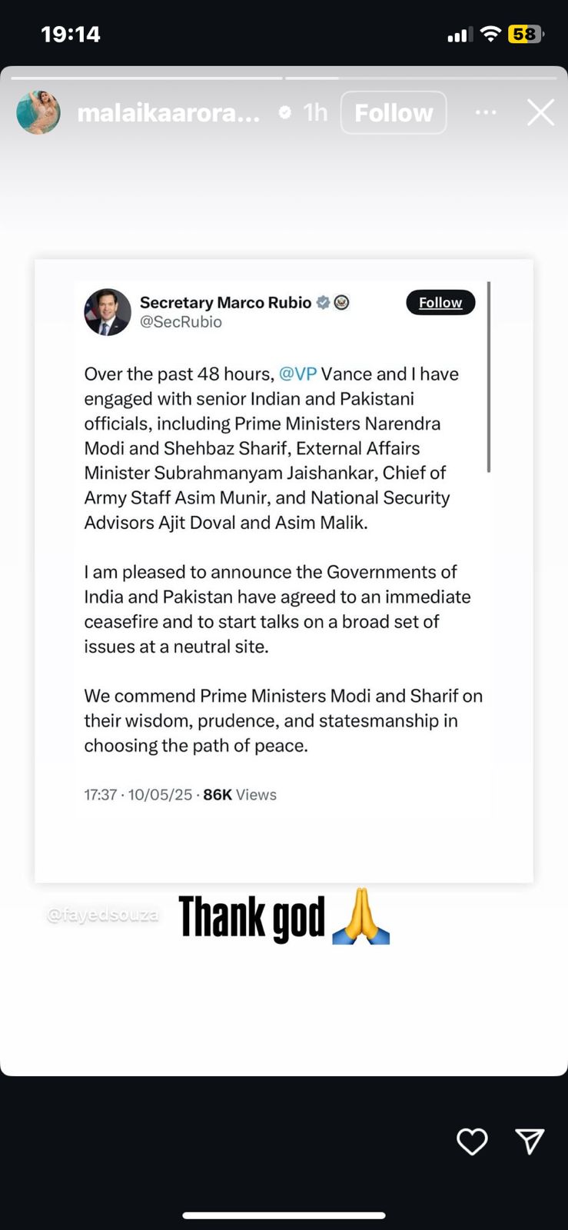The image size is (568, 1230).
Task: Open the @fayedsouza tagged account
Action: click(x=103, y=915)
